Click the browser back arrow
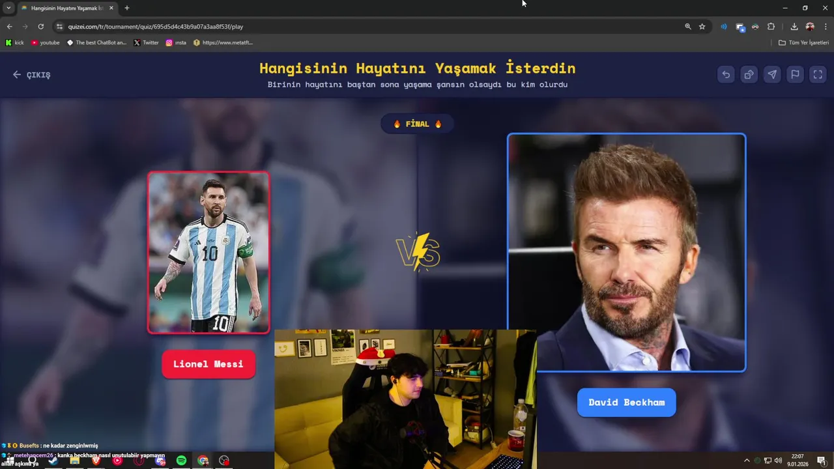Viewport: 834px width, 469px height. click(x=9, y=27)
